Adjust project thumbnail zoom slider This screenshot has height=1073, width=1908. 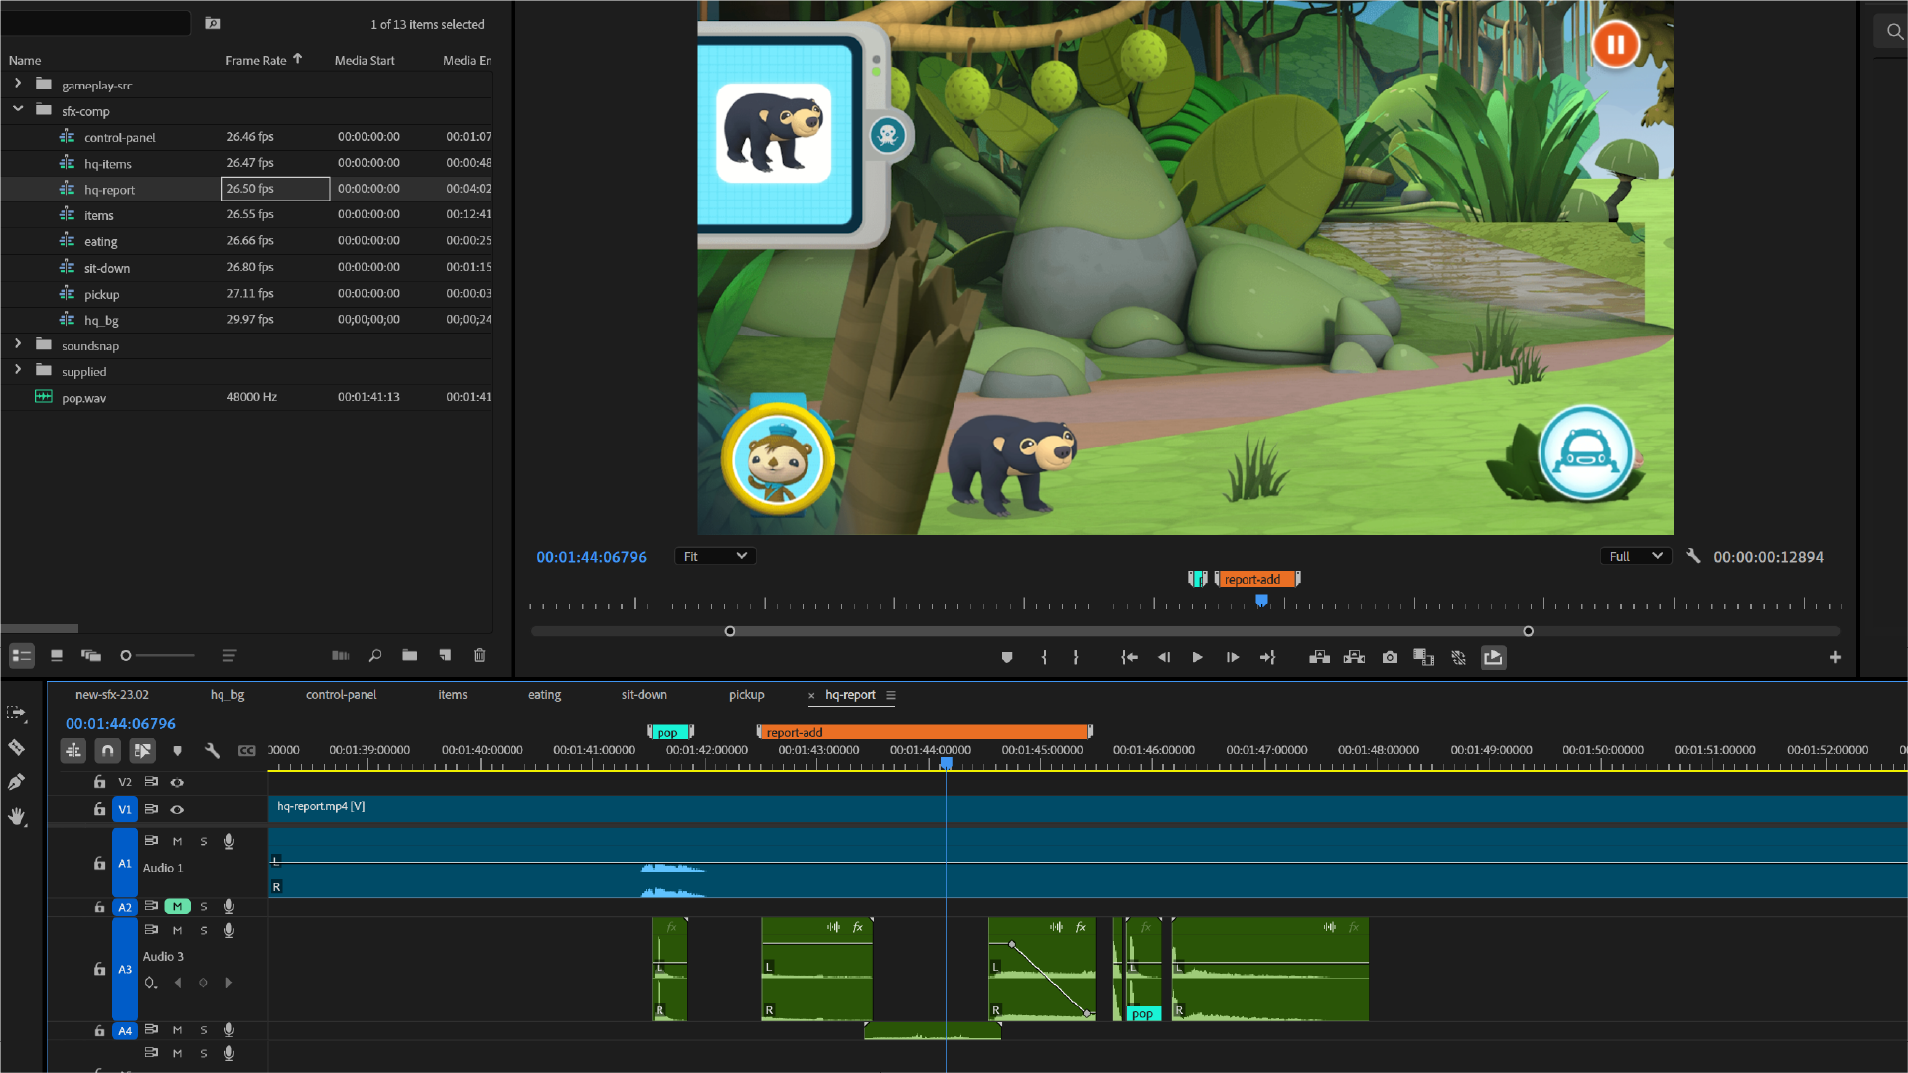[157, 656]
